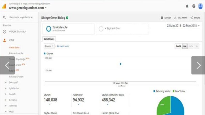Screen dimensions: 205x115
Task: Click the data point on the Oturum chart
Action: (x=120, y=64)
